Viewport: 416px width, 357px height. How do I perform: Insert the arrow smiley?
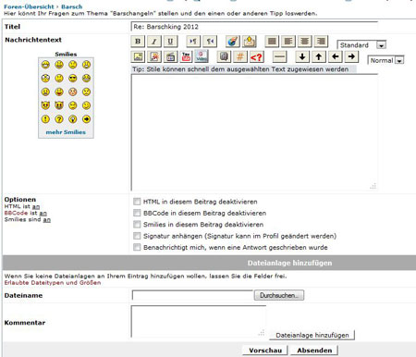tap(87, 119)
